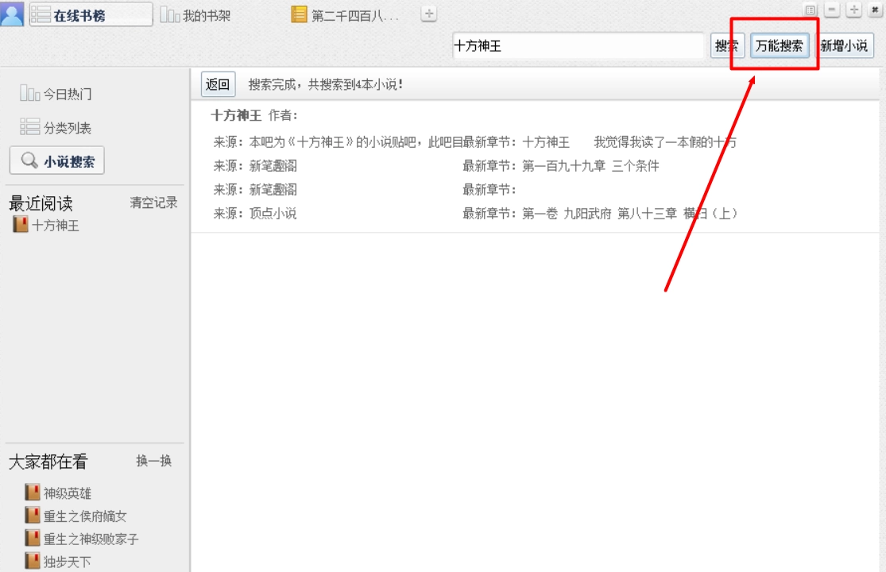Select 小说搜索 in the sidebar
This screenshot has width=886, height=572.
pos(57,161)
